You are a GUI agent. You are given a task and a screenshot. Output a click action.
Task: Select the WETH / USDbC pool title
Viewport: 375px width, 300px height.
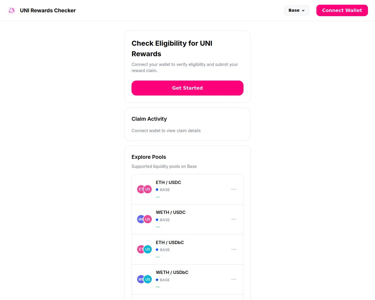tap(172, 272)
